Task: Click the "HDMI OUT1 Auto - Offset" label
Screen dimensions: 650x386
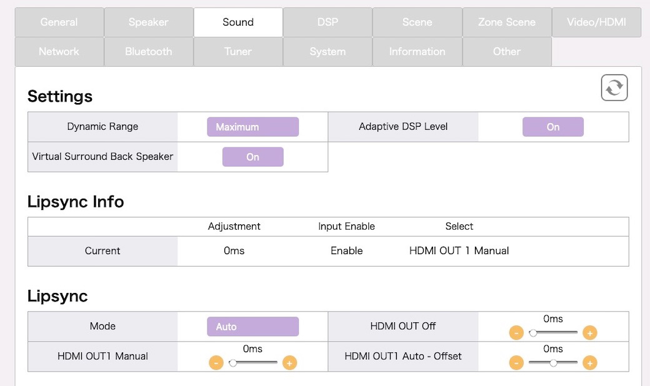Action: (403, 356)
